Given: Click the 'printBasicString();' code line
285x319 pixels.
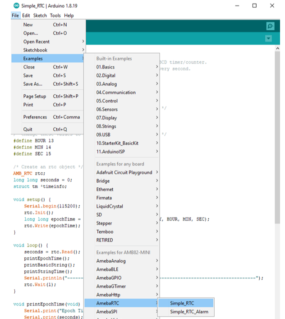Looking at the screenshot, I should [50, 265].
